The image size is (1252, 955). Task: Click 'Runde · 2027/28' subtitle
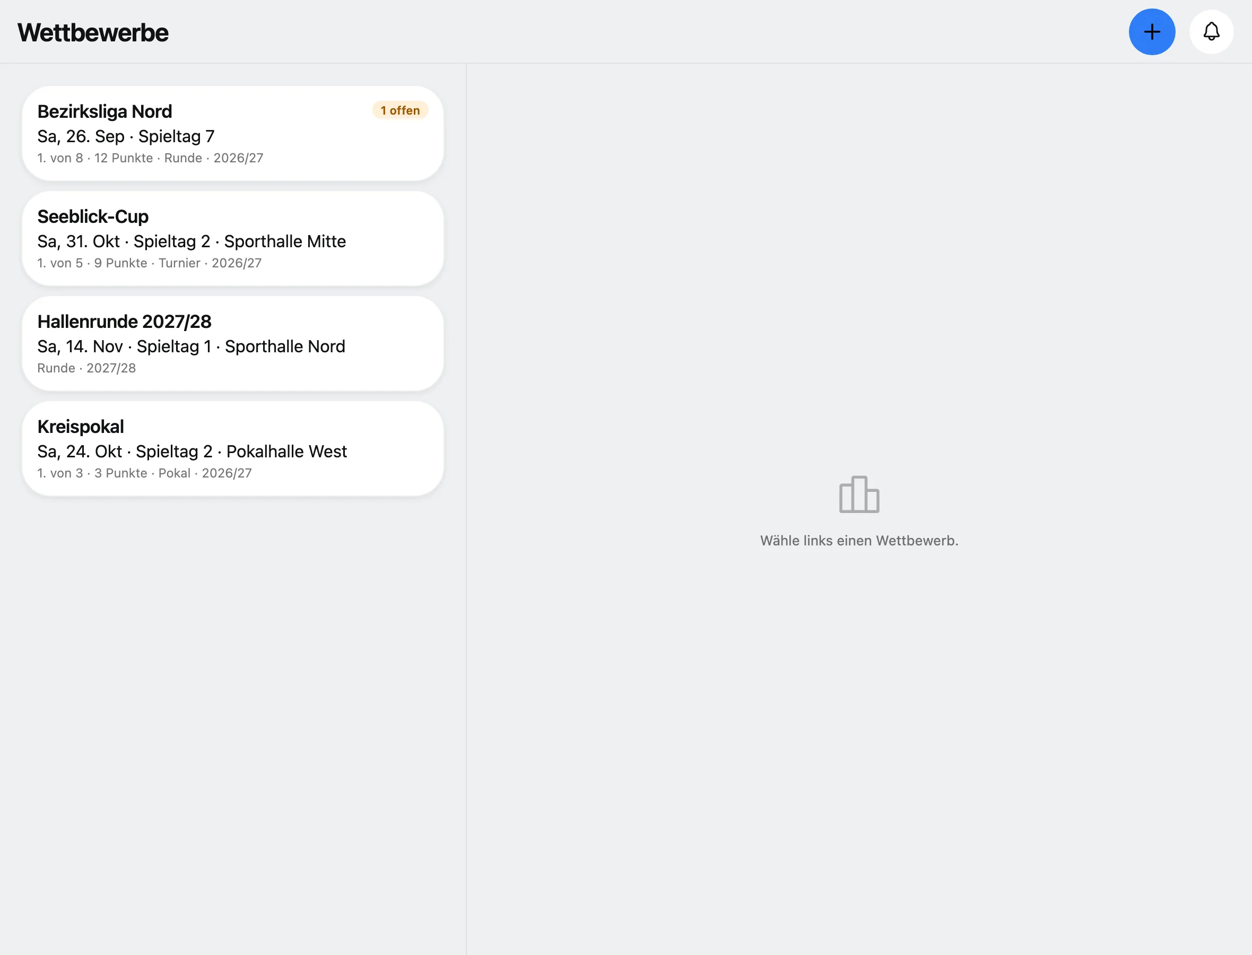[86, 368]
